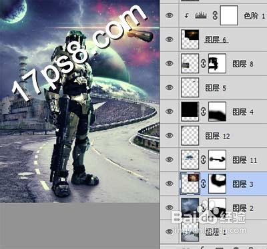Screen dimensions: 267x249
Task: Select the layer named 图层 5
Action: 216,88
